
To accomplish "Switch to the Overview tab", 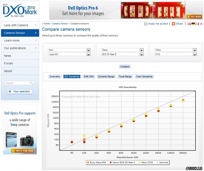I will pos(55,76).
